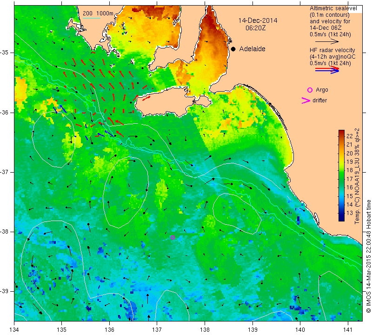
Task: Click the dark red 22 degree colorbar end
Action: coord(341,132)
